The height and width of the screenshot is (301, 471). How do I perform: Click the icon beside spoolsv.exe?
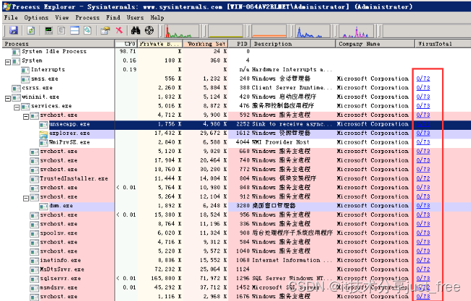click(x=35, y=234)
